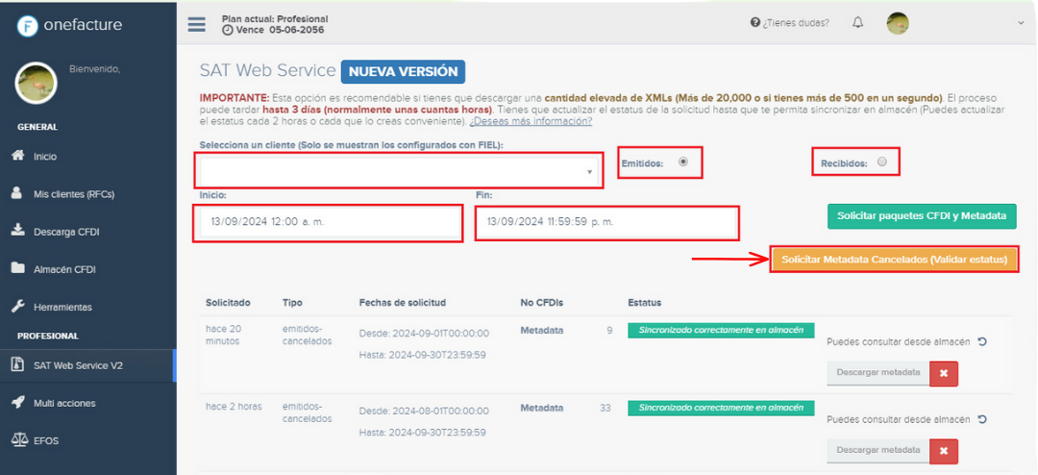Click the help question mark icon

pos(754,23)
